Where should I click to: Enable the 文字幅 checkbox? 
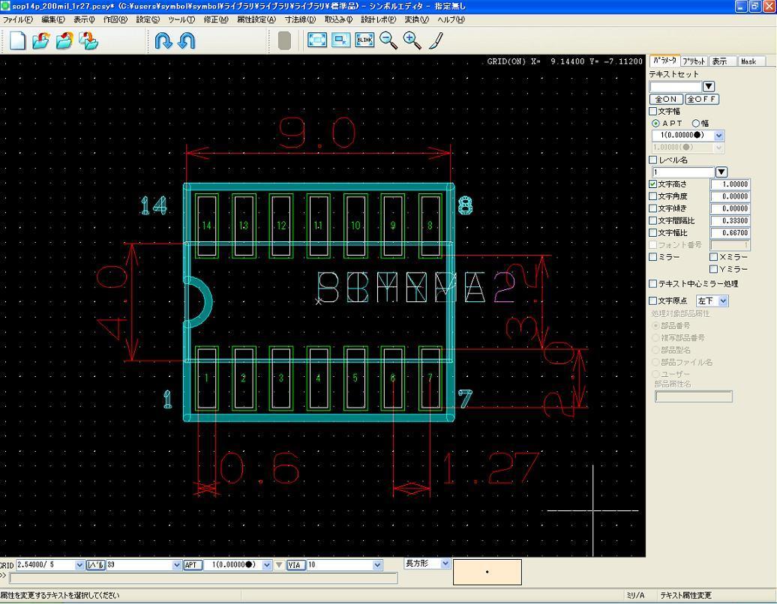click(x=653, y=112)
